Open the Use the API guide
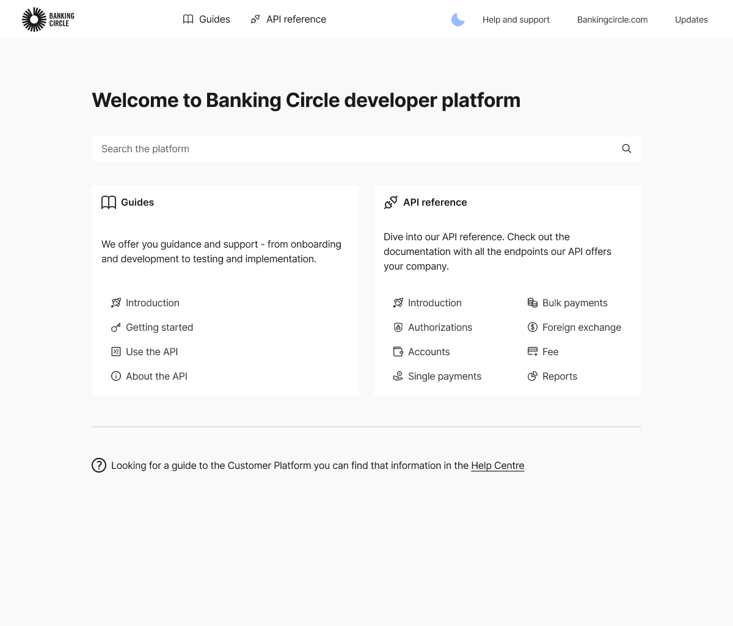Image resolution: width=733 pixels, height=626 pixels. 152,352
